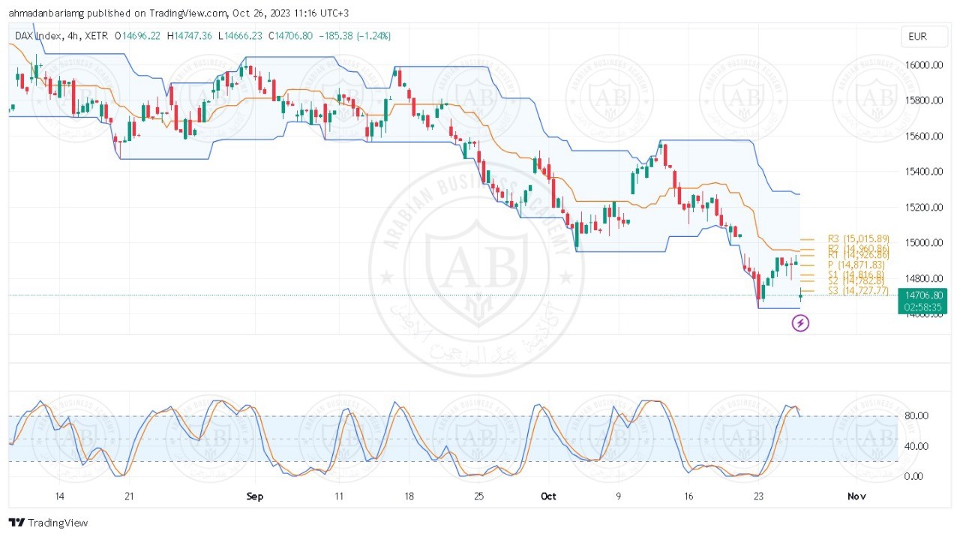Viewport: 960px width, 537px height.
Task: Click the purple lightning event icon
Action: 801,323
